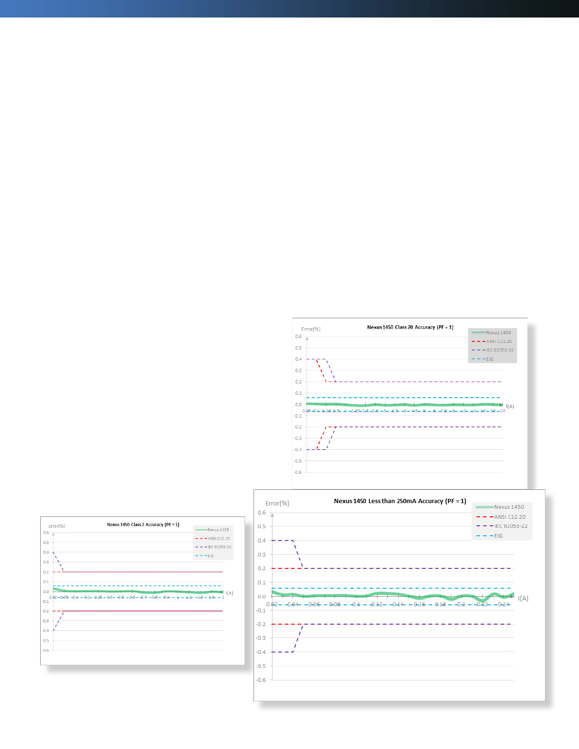Click the 'Nexus 1450 Class 2 Accuracy (PF = 1)' chart title
Viewport: 579px width, 749px height.
[143, 524]
